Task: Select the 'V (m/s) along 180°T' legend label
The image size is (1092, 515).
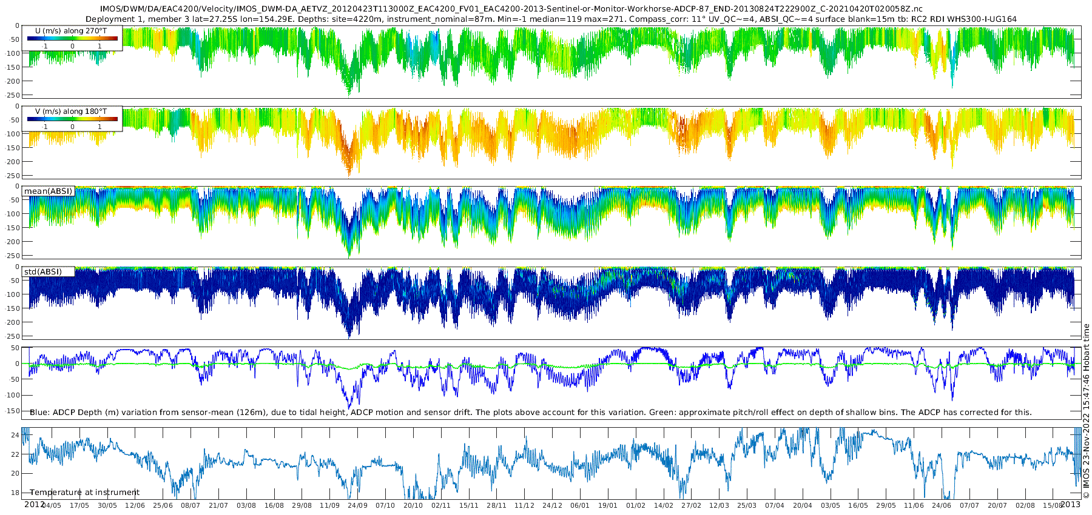Action: 71,111
